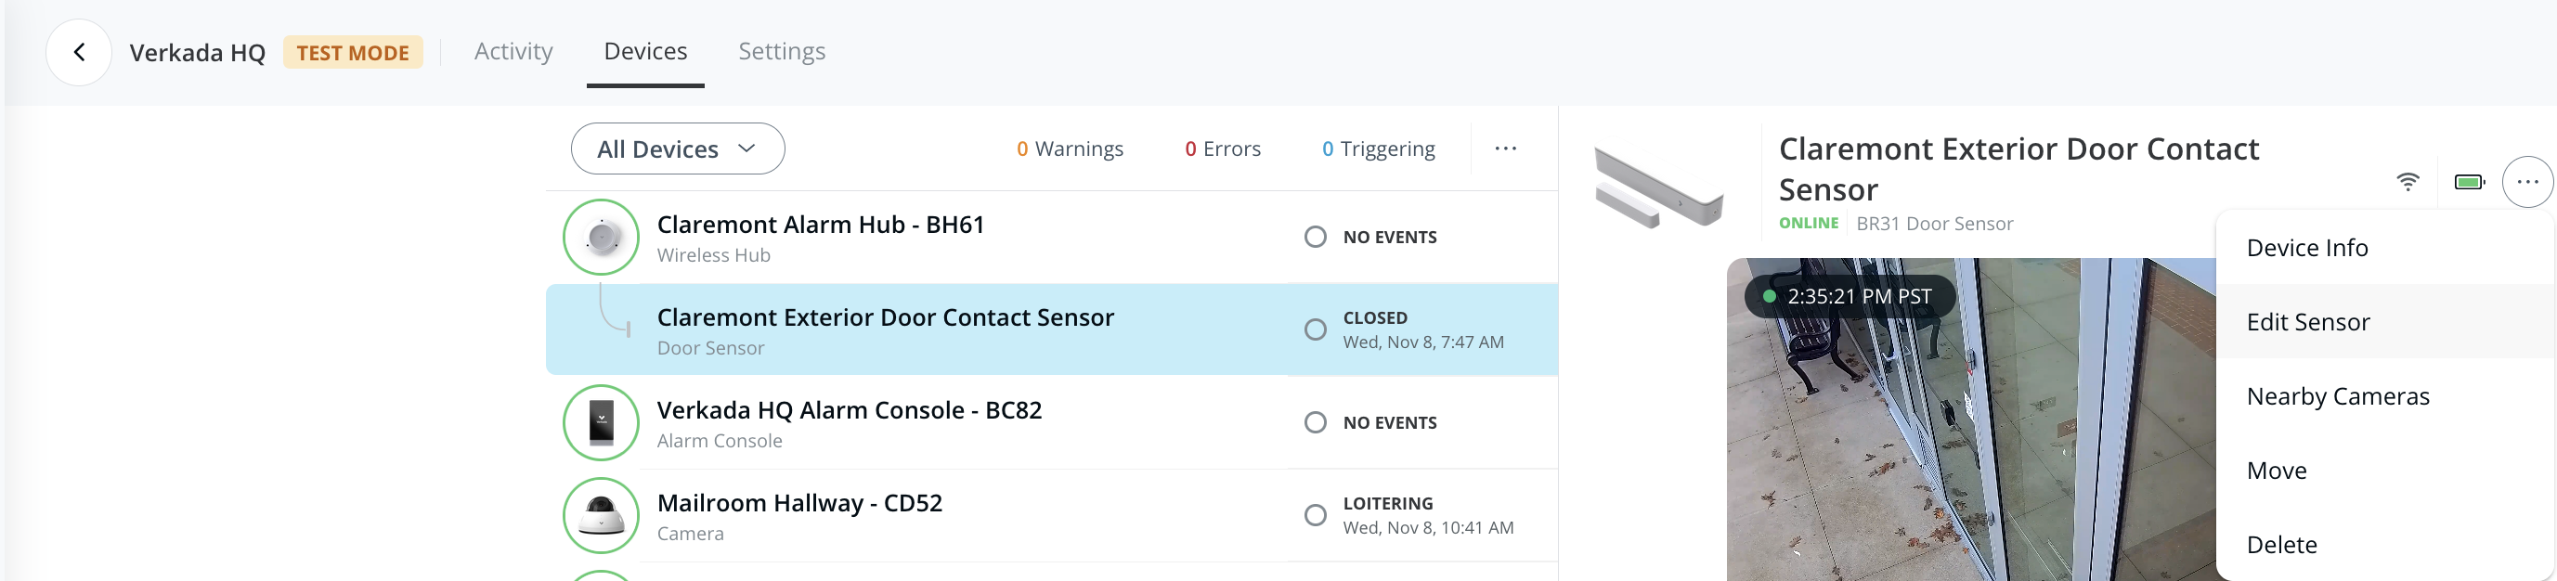Click Delete in the sensor menu
This screenshot has width=2557, height=581.
point(2282,546)
